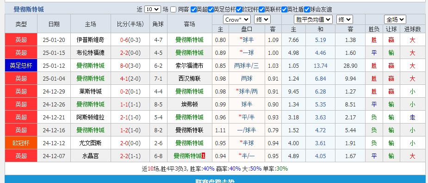Image resolution: width=428 pixels, height=183 pixels.
Task: Open 西汉姆联 team link
Action: (x=189, y=79)
